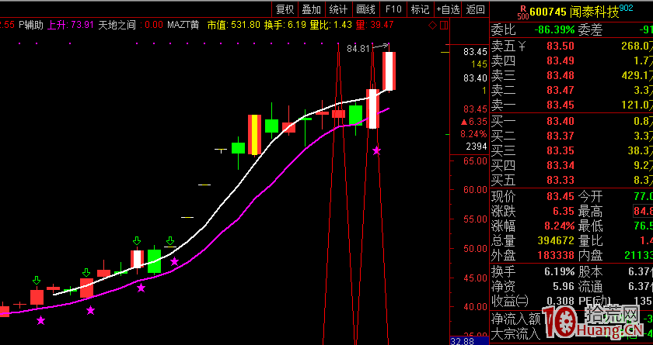
Task: Click the MAZT黄 indicator label
Action: [183, 26]
